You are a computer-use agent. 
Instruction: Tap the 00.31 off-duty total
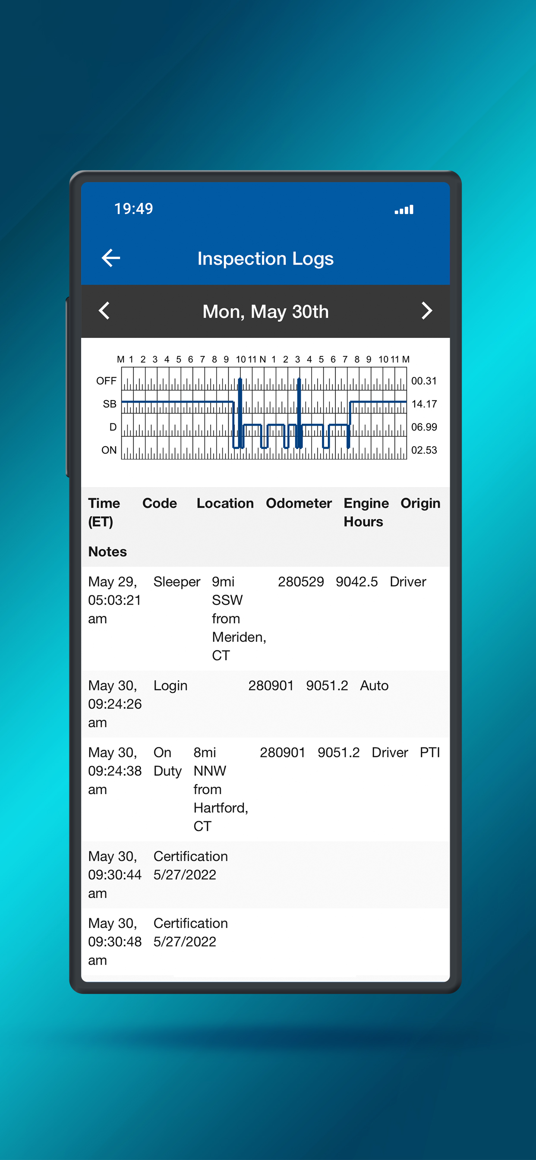tap(424, 381)
